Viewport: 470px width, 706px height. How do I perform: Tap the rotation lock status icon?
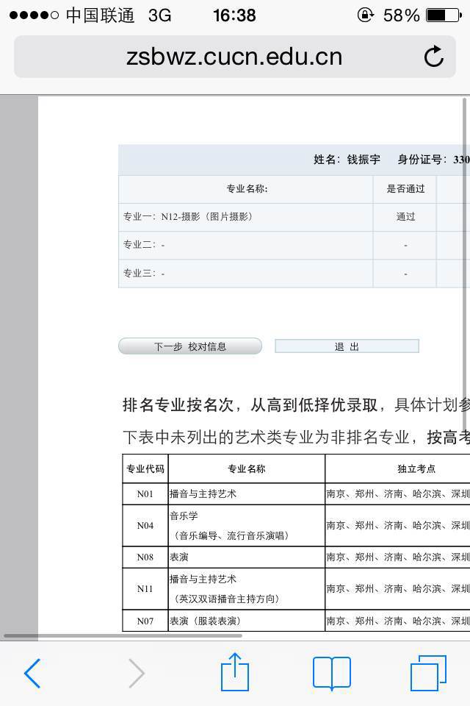(365, 15)
